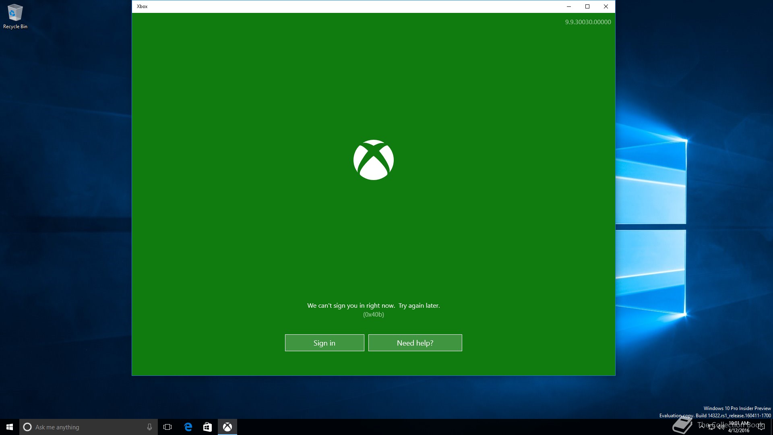Activate the Cortana microphone icon
773x435 pixels.
point(149,427)
